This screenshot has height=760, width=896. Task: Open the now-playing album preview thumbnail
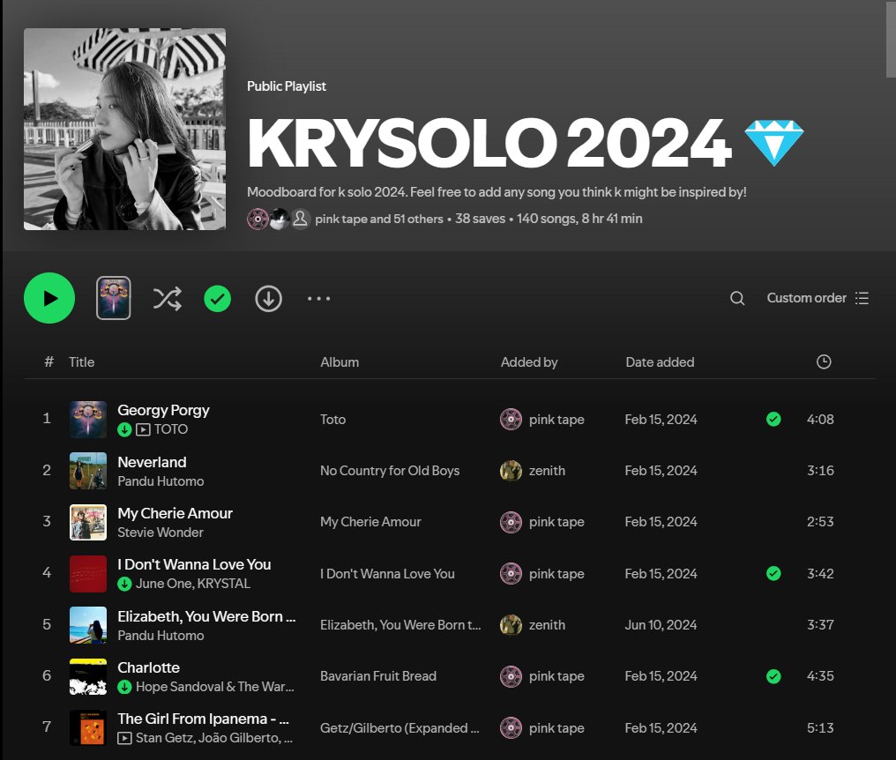(x=113, y=298)
